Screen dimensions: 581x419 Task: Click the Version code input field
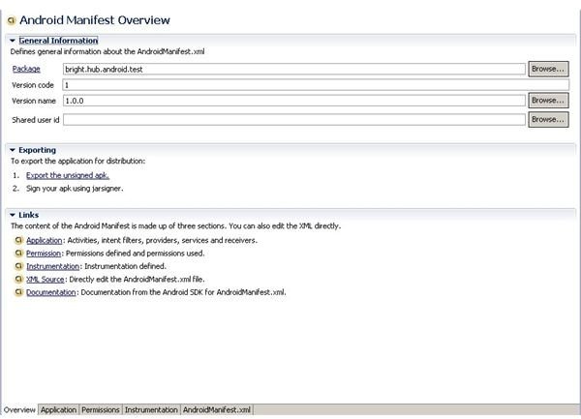coord(316,85)
